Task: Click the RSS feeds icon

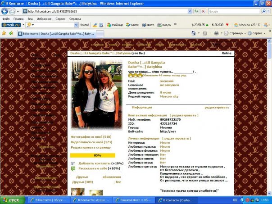Action: pyautogui.click(x=205, y=33)
